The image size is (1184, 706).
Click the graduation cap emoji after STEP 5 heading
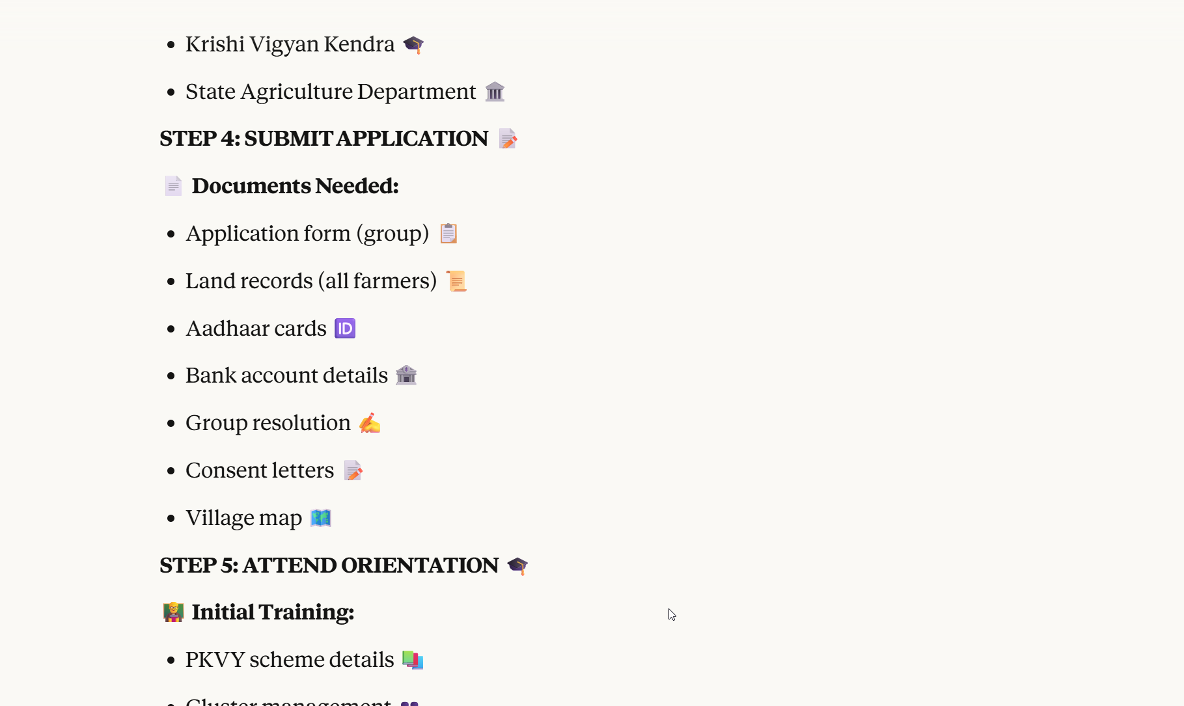point(517,565)
